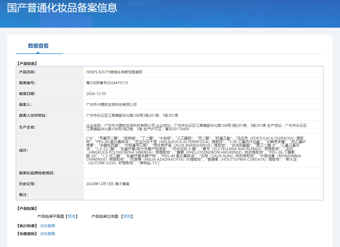This screenshot has width=340, height=247.
Task: Click the 产品名称 row label
Action: pyautogui.click(x=27, y=72)
